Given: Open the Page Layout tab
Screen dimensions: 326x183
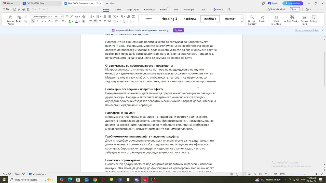Looking at the screenshot, I should [x=133, y=9].
